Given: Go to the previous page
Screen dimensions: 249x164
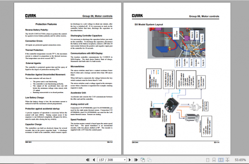Looking at the screenshot, I should click(94, 160).
